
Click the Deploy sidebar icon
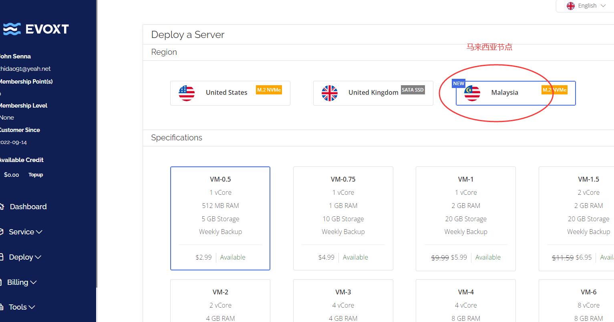pos(2,257)
